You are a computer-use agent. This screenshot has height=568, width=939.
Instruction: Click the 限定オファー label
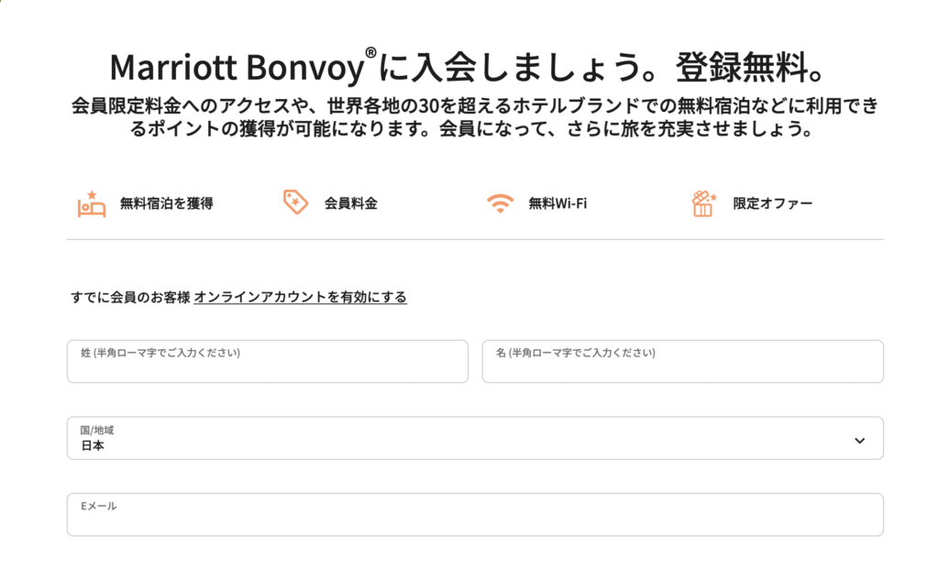pos(772,203)
